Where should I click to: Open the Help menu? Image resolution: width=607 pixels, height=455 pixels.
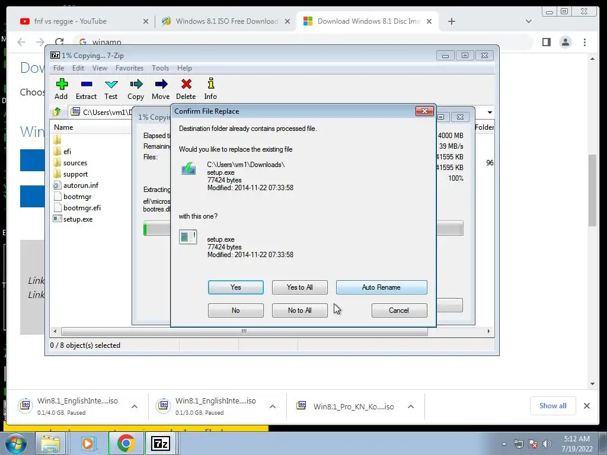point(184,68)
